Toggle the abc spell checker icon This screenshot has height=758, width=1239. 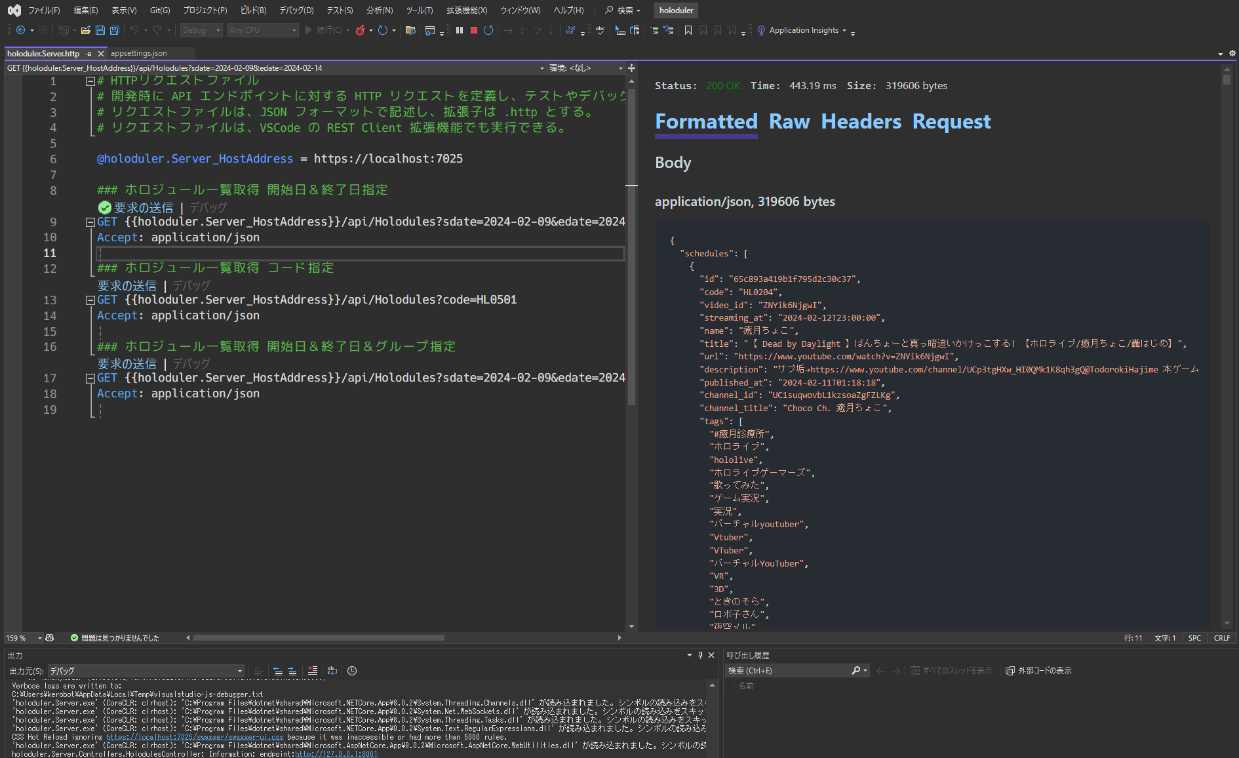tap(600, 30)
